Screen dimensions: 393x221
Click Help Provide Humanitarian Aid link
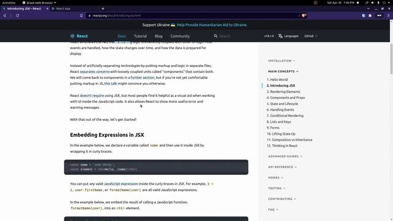pyautogui.click(x=212, y=25)
